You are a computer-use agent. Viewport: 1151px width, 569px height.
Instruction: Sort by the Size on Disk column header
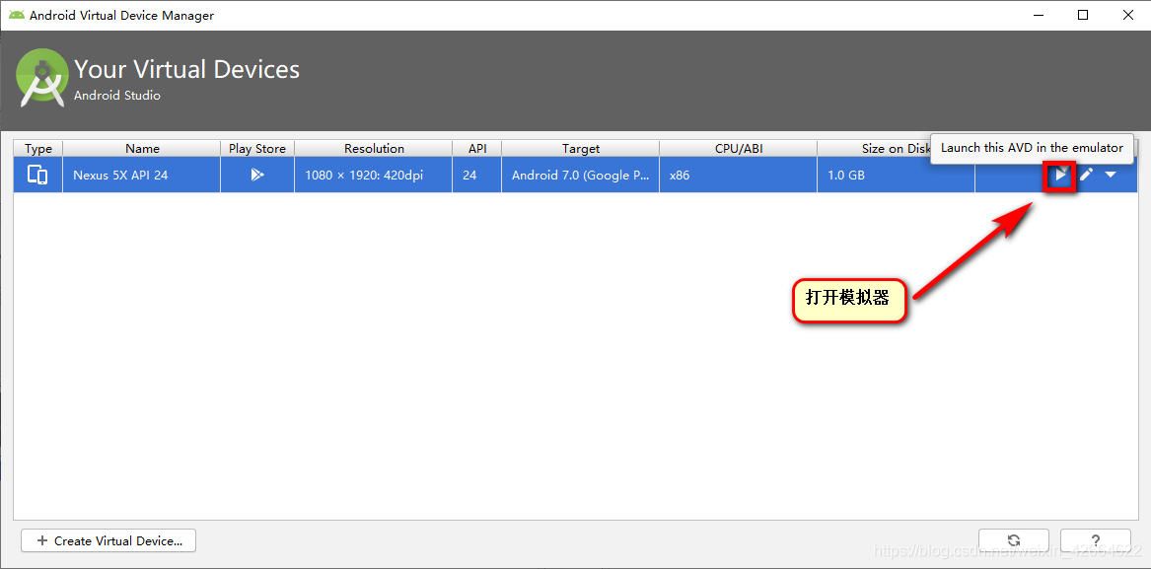[x=896, y=148]
